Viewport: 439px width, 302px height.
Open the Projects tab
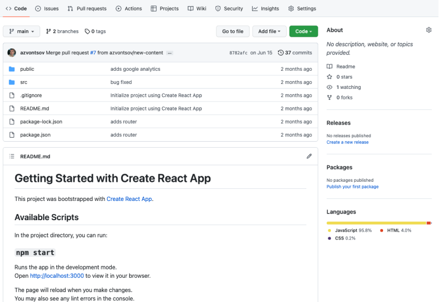(164, 8)
